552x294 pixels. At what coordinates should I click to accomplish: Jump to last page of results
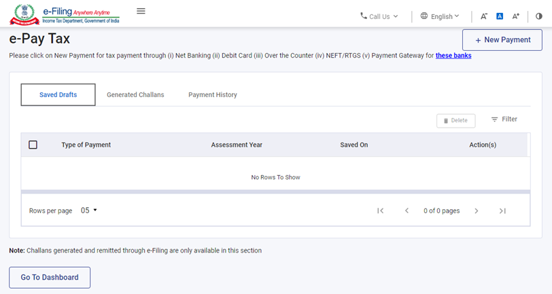pyautogui.click(x=502, y=210)
